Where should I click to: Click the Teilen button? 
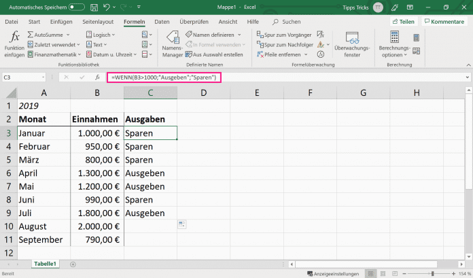[403, 22]
